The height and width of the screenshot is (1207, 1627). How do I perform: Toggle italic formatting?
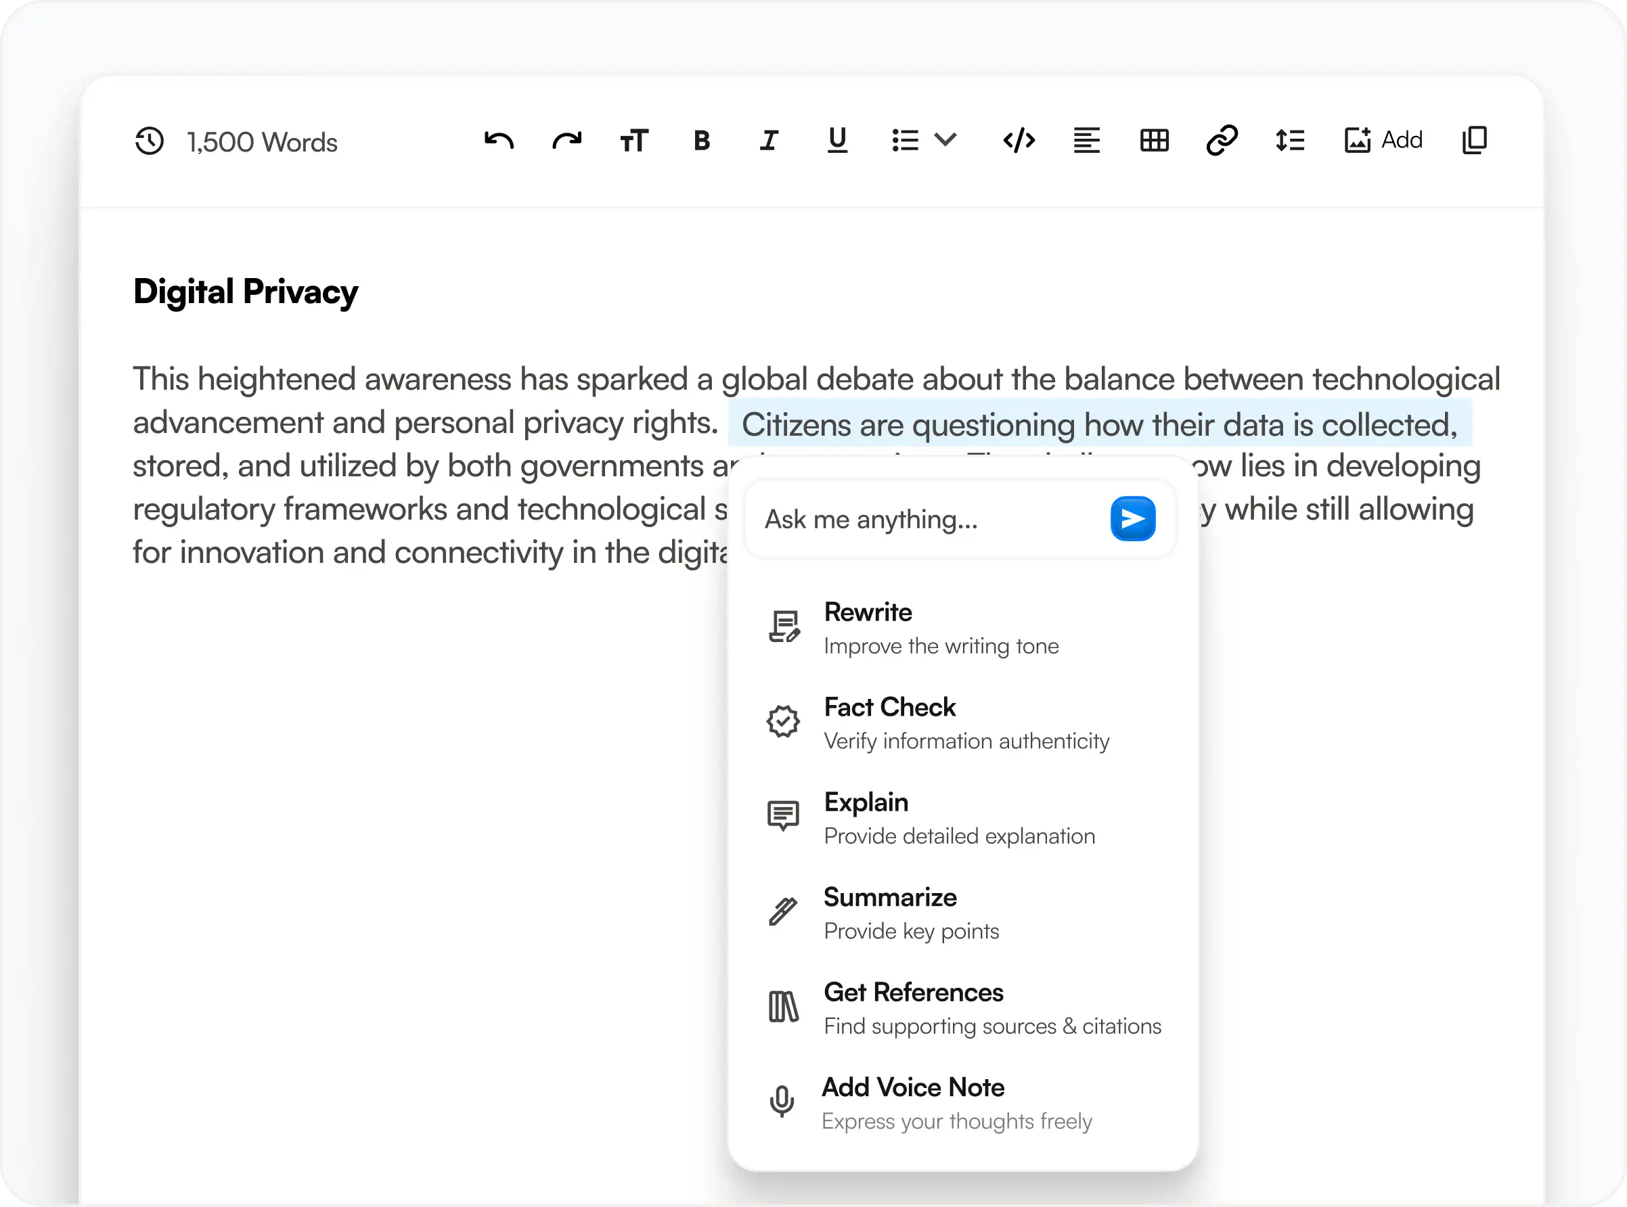[x=769, y=139]
